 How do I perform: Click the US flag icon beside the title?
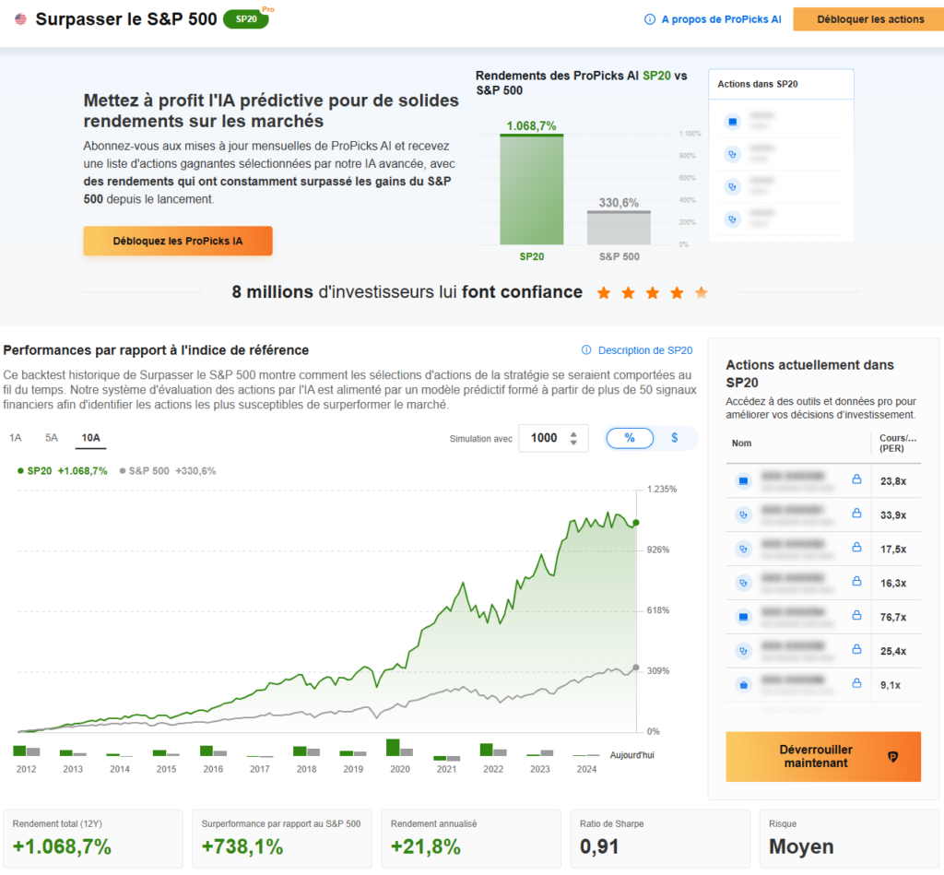point(20,19)
